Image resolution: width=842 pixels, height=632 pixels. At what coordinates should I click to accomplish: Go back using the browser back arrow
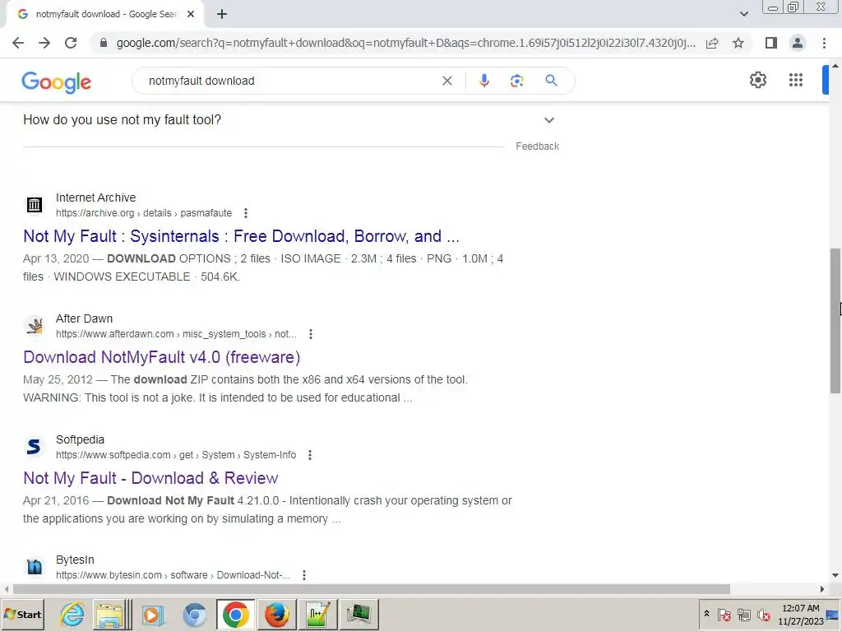[18, 43]
